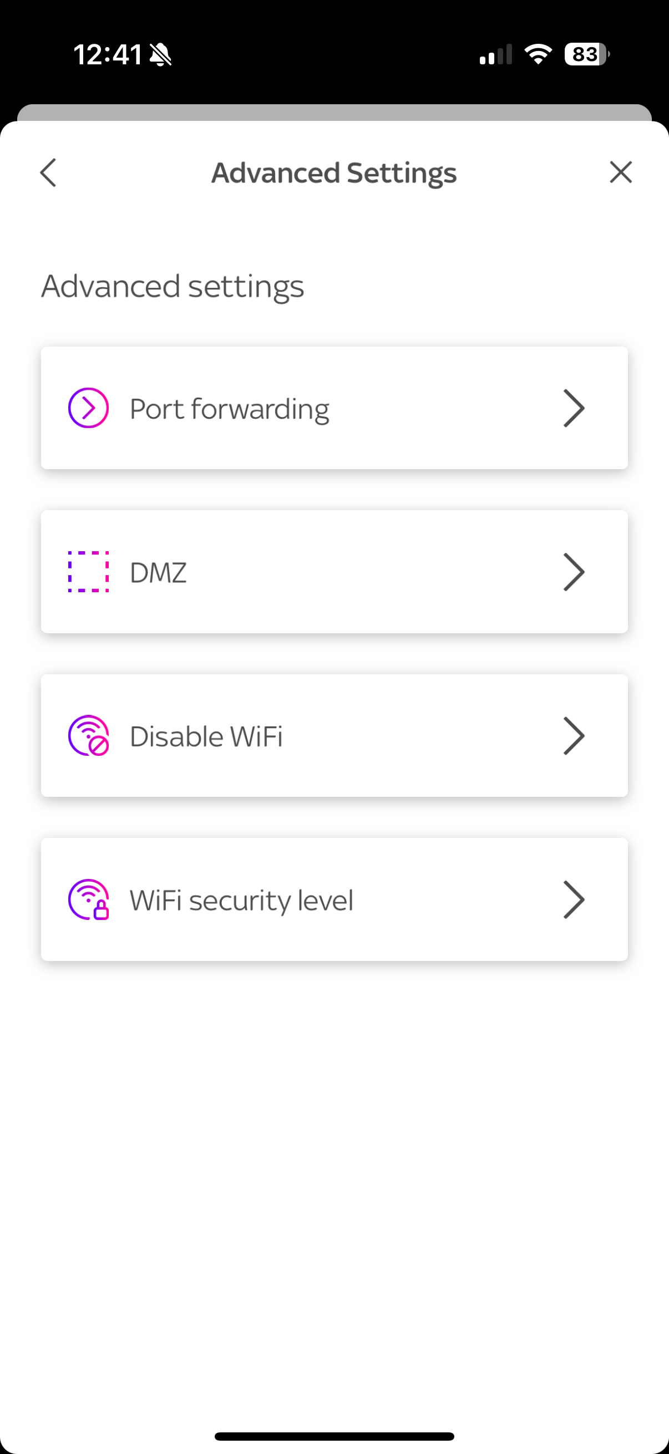Tap the home indicator bar
Viewport: 669px width, 1454px height.
334,1436
